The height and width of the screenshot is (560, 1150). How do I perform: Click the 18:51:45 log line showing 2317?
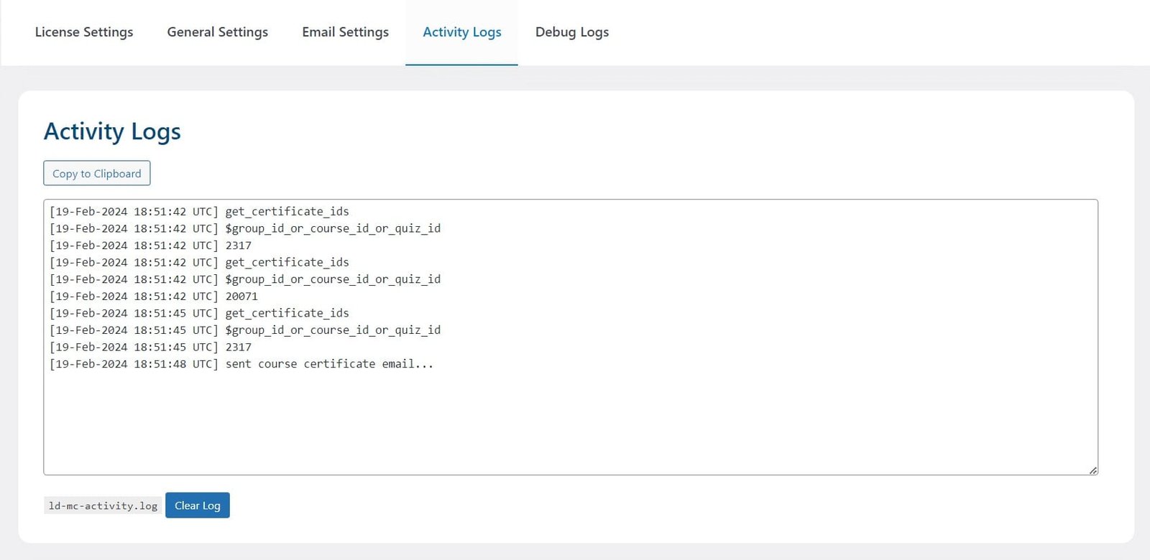[151, 347]
